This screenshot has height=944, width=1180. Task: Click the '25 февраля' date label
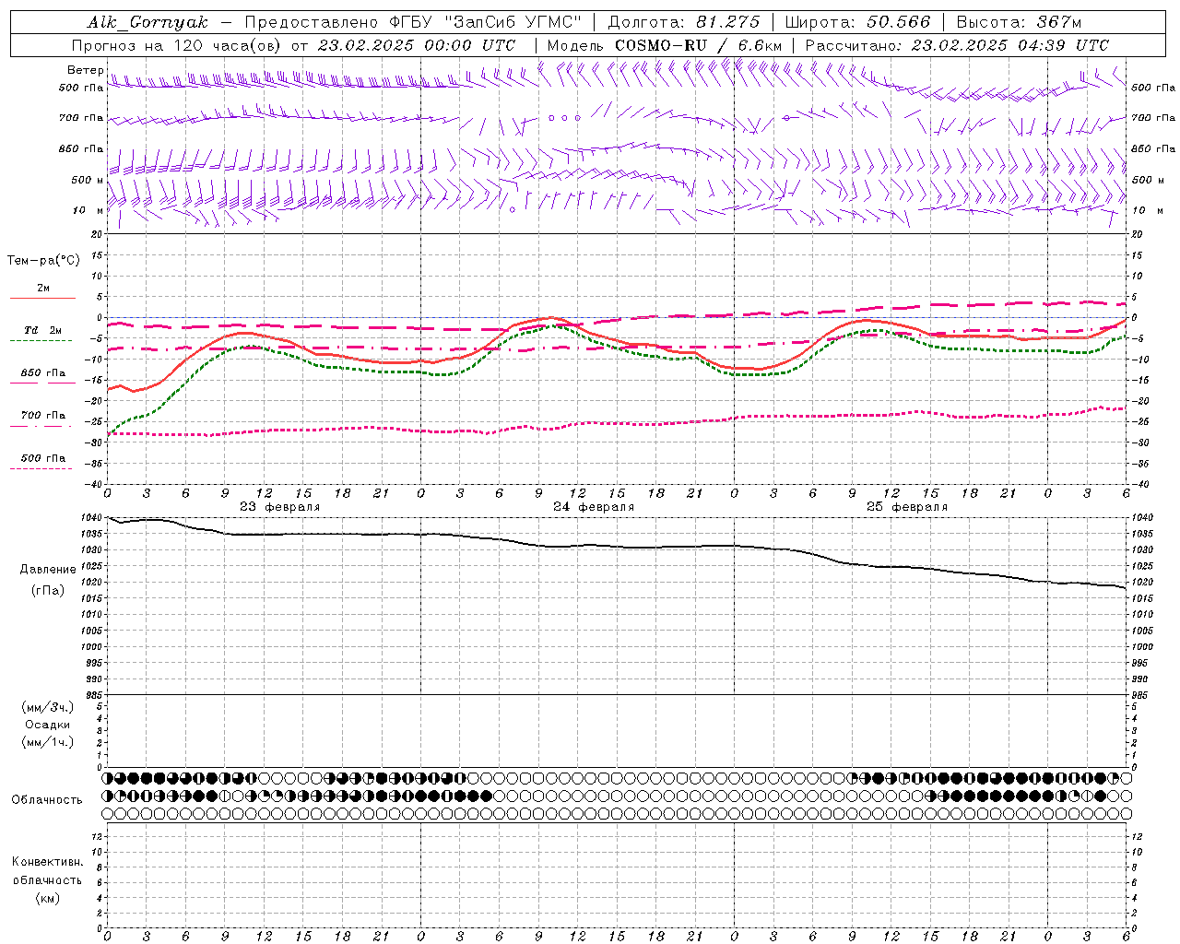pyautogui.click(x=907, y=507)
